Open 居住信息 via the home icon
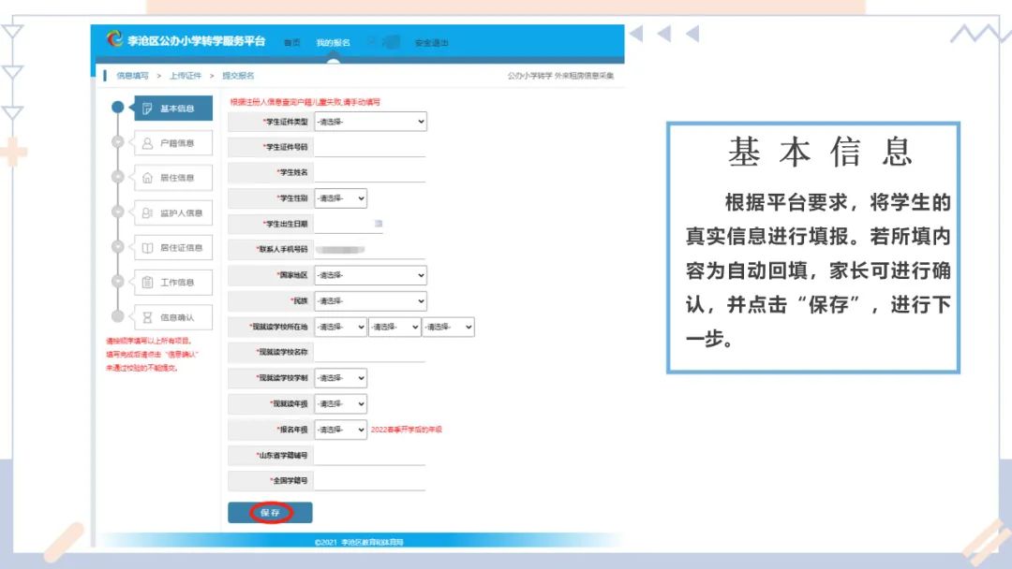Screen dimensions: 1012x569 click(146, 177)
